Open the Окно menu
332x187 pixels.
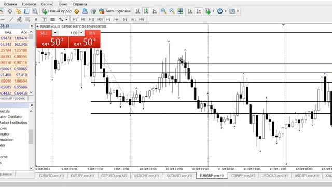63,4
